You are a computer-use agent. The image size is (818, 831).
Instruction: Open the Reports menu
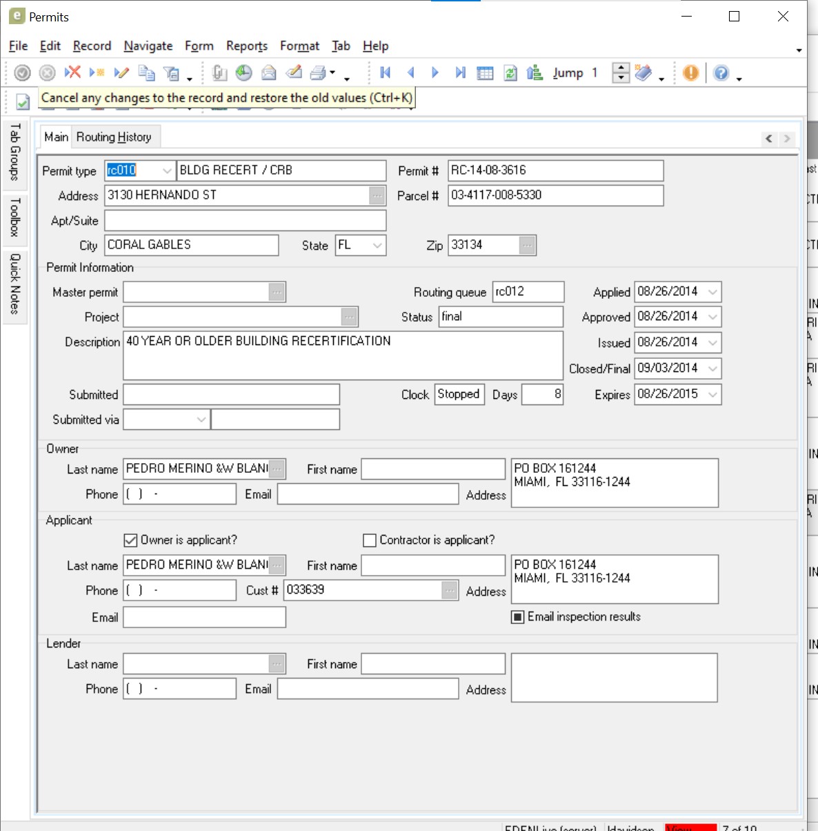tap(246, 46)
